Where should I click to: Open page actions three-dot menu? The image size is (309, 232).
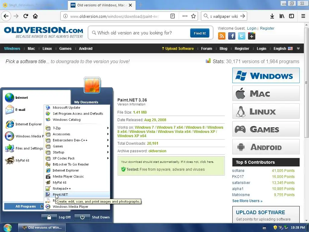[185, 16]
